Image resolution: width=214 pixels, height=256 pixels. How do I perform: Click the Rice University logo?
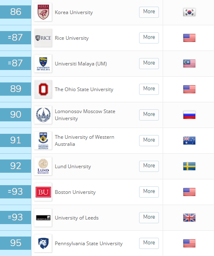[x=43, y=38]
